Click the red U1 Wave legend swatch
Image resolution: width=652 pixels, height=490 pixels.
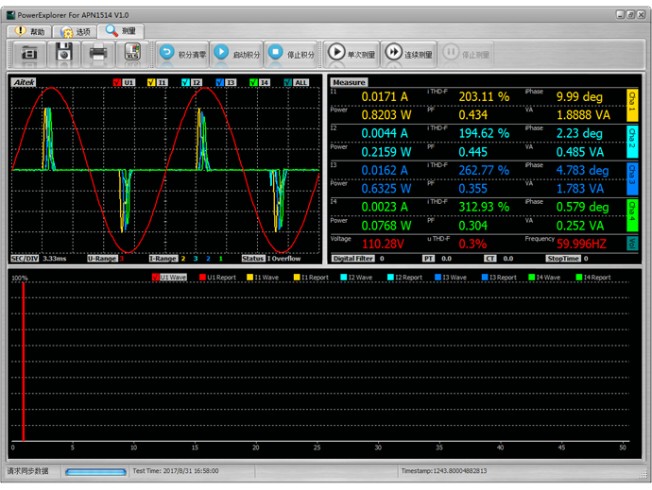click(x=156, y=278)
